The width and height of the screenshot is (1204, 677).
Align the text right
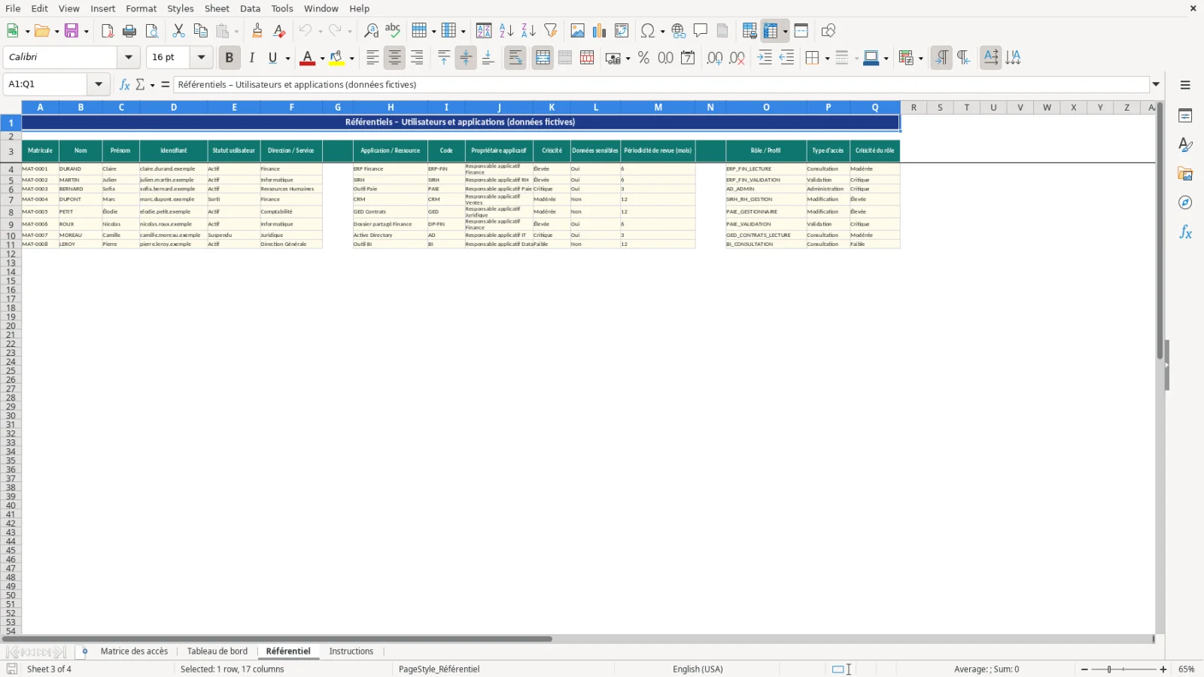(417, 58)
